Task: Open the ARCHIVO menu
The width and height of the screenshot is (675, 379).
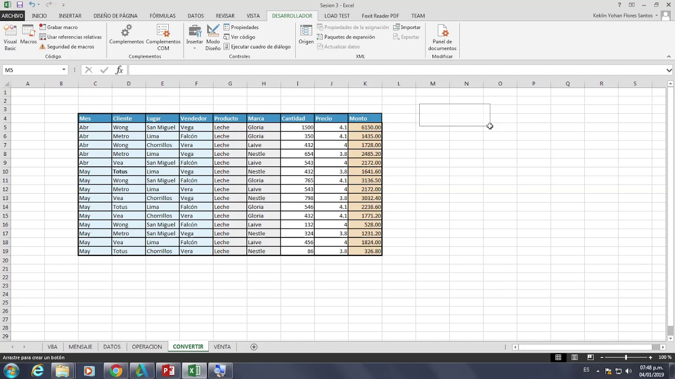Action: click(x=12, y=16)
